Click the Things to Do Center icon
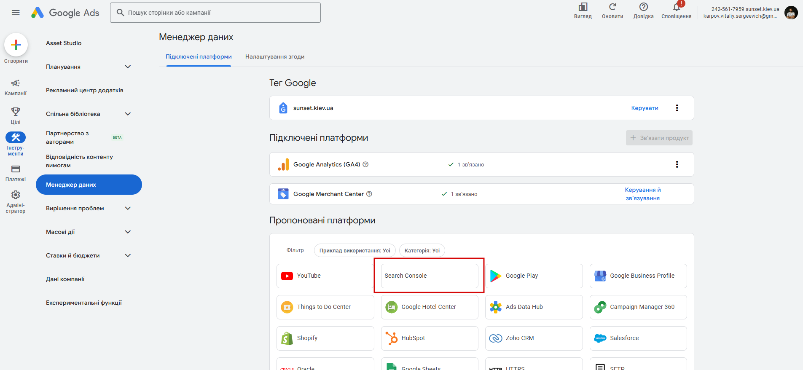This screenshot has height=370, width=803. coord(287,307)
